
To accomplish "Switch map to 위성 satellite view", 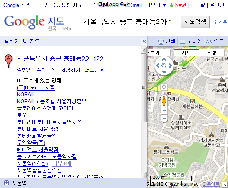I will click(x=212, y=53).
